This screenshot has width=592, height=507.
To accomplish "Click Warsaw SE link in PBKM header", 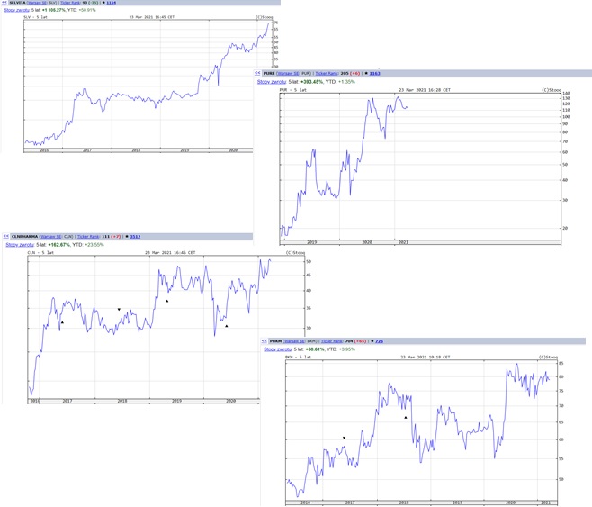I will [294, 341].
